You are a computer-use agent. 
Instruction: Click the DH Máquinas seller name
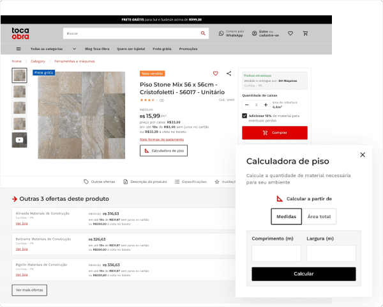pos(288,81)
